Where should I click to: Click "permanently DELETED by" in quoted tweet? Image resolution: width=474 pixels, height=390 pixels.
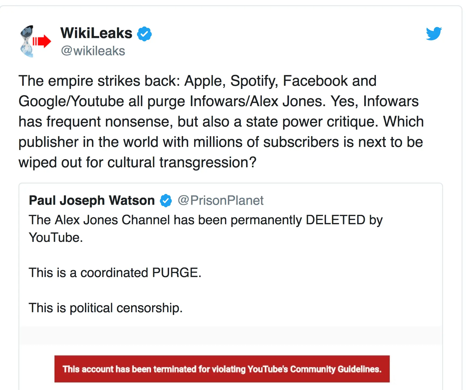click(x=306, y=220)
